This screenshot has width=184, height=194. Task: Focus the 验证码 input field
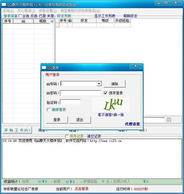pos(70,102)
